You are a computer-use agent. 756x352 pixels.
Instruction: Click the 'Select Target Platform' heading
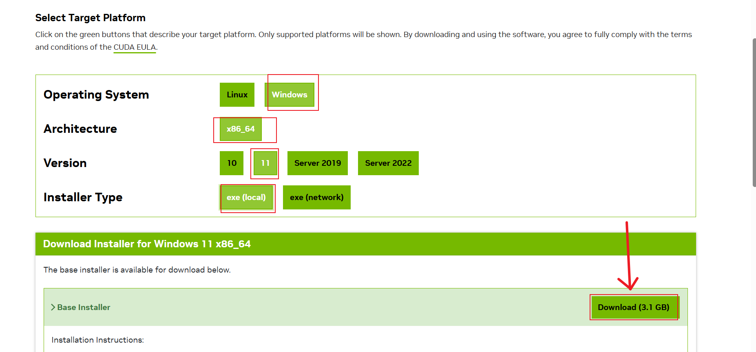pos(91,18)
